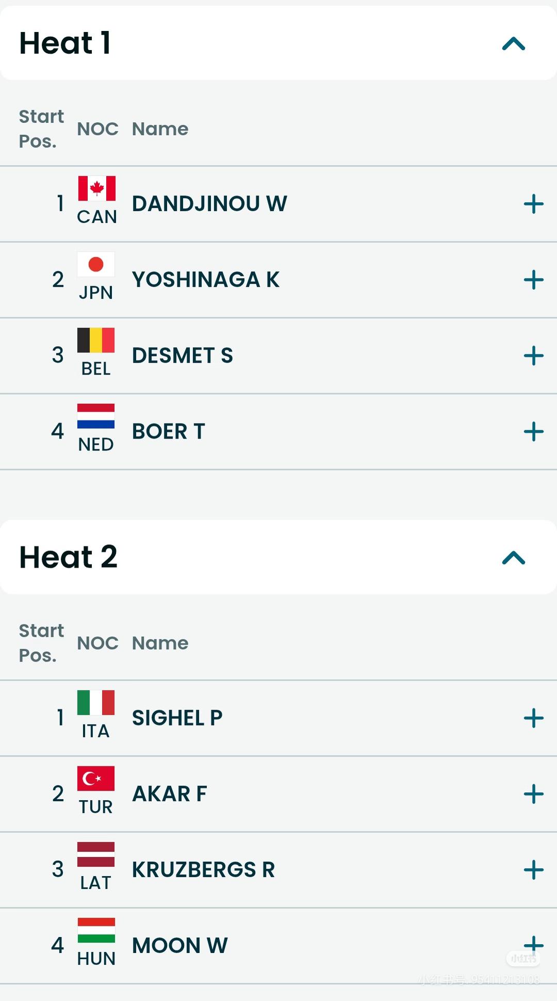Collapse the Heat 1 section chevron
The width and height of the screenshot is (557, 1001).
click(x=514, y=44)
